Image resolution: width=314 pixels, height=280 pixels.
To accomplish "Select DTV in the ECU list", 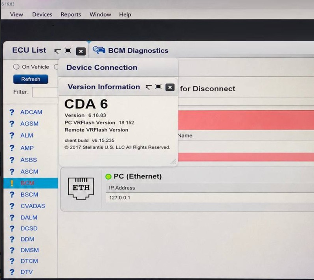I will (x=27, y=272).
